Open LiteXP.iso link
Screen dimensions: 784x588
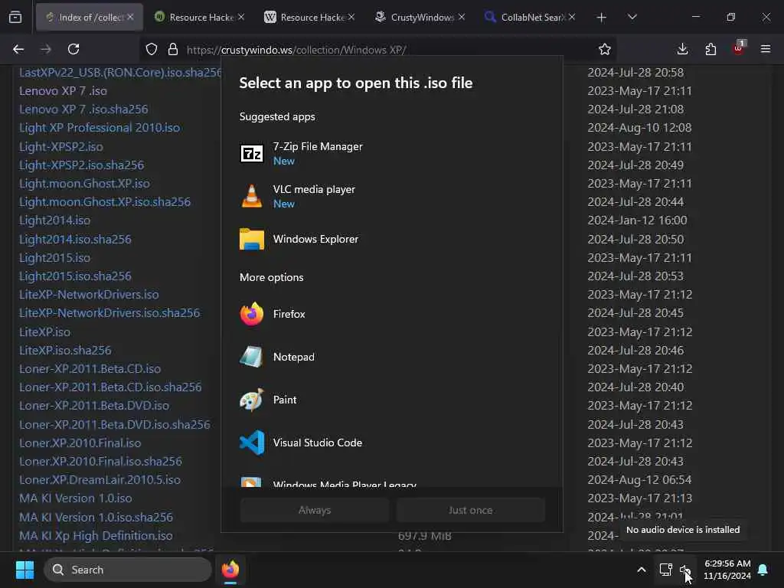tap(44, 332)
